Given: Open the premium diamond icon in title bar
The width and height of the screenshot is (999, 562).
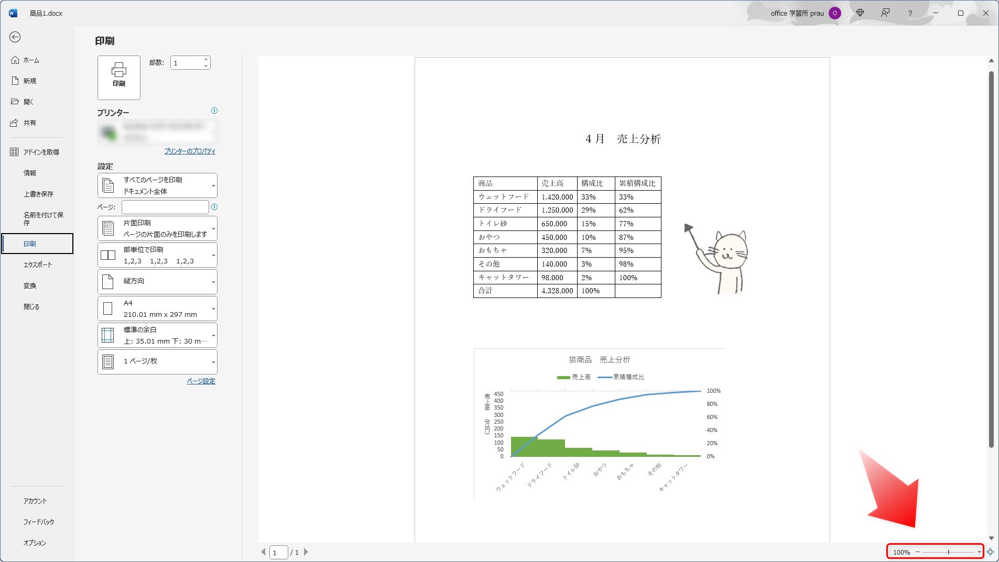Looking at the screenshot, I should (860, 13).
